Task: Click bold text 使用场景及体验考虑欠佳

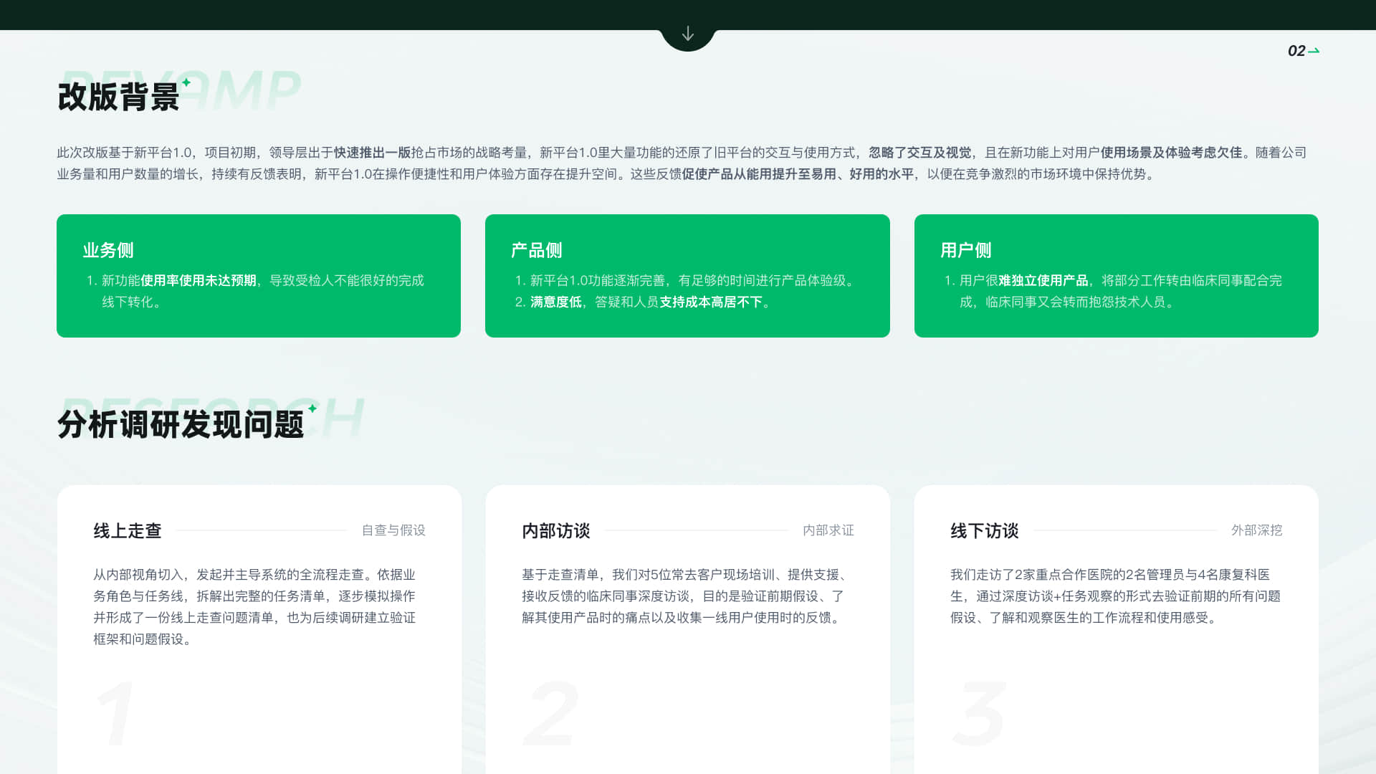Action: (x=1172, y=153)
